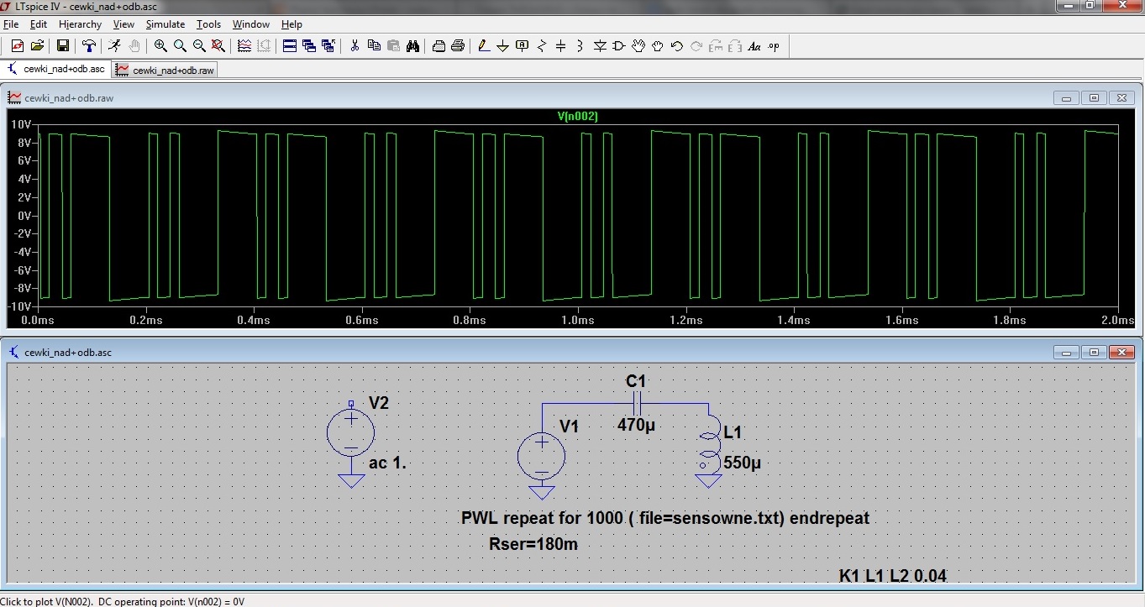Select the Diode component tool

coord(600,46)
